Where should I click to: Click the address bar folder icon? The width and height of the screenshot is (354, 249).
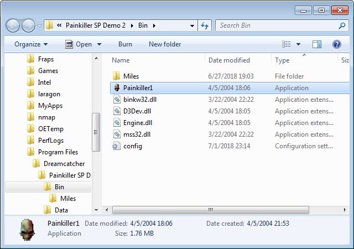tap(49, 25)
